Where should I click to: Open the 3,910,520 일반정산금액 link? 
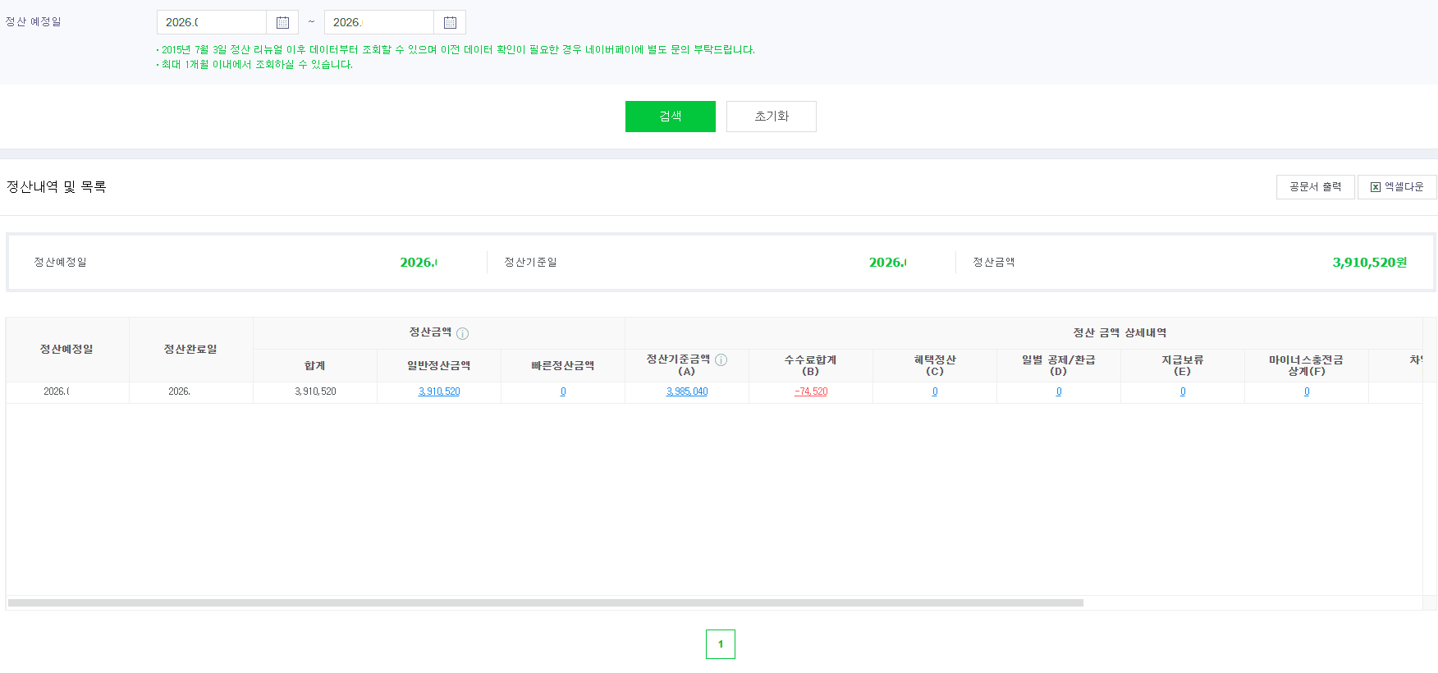439,391
